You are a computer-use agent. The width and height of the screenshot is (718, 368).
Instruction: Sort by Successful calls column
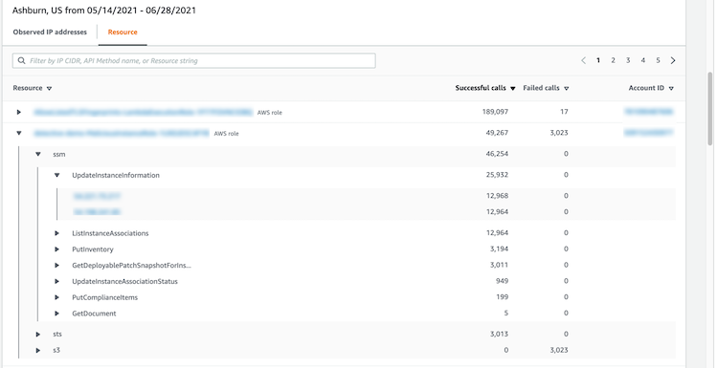point(485,88)
